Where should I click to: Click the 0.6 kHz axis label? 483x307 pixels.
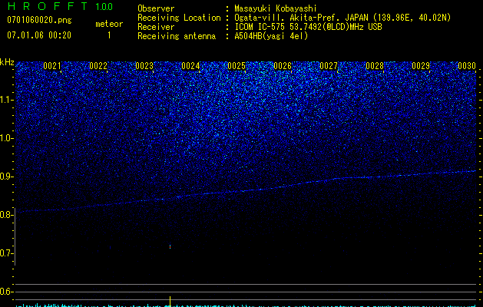coord(6,292)
